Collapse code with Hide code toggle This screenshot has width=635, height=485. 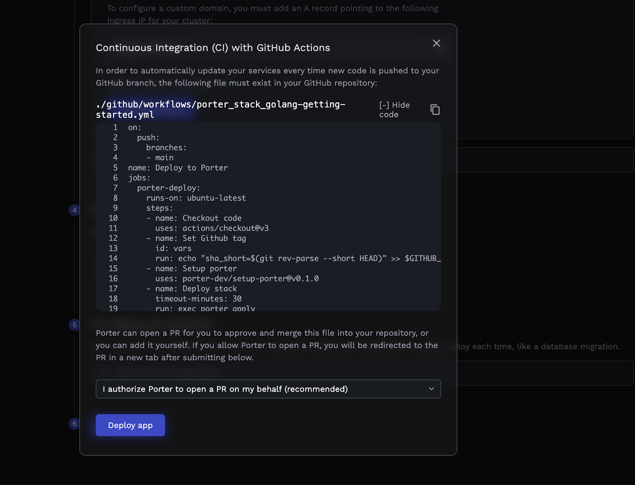click(x=394, y=110)
